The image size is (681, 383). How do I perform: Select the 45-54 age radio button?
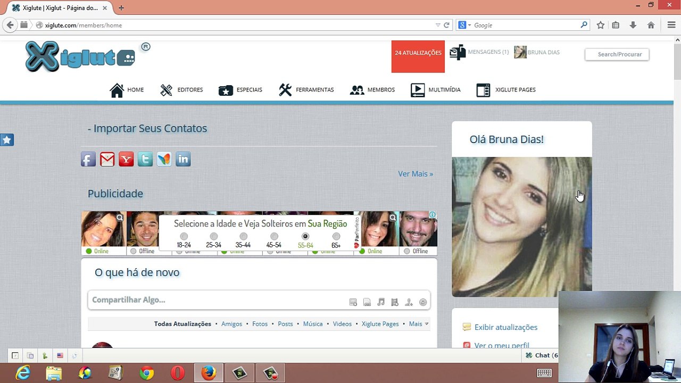tap(274, 236)
